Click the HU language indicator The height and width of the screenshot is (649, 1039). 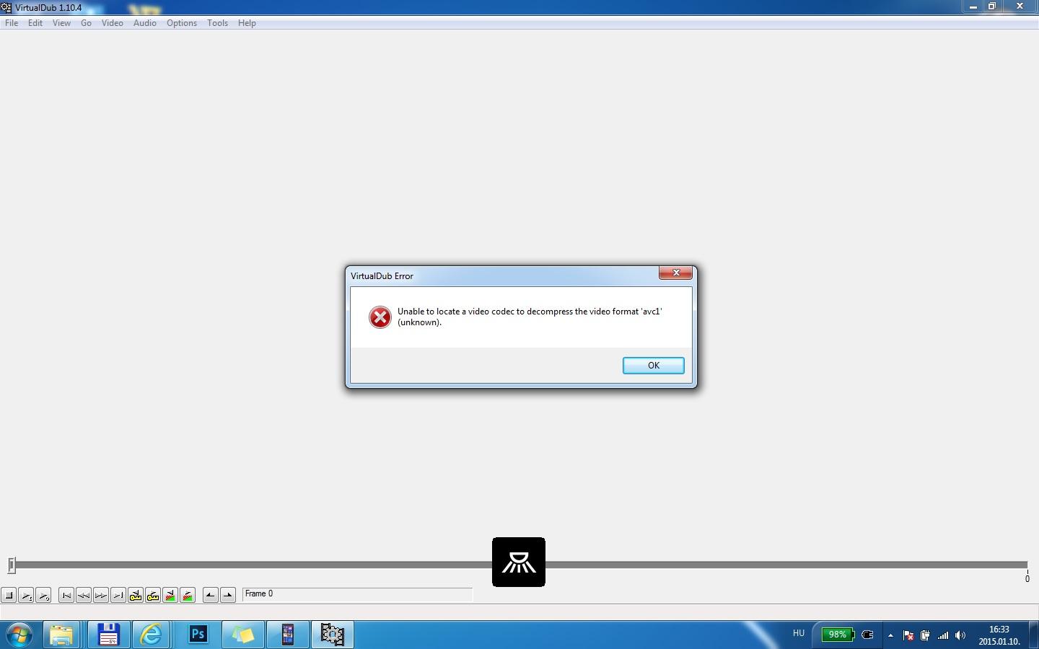(x=799, y=634)
